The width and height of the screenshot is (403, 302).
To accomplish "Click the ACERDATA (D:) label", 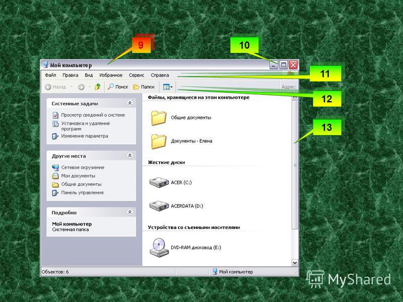I will (x=187, y=206).
